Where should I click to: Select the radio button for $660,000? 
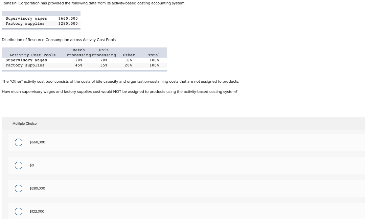click(x=19, y=142)
